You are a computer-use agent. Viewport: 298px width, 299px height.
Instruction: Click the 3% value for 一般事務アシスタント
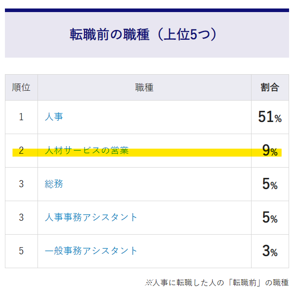(269, 251)
